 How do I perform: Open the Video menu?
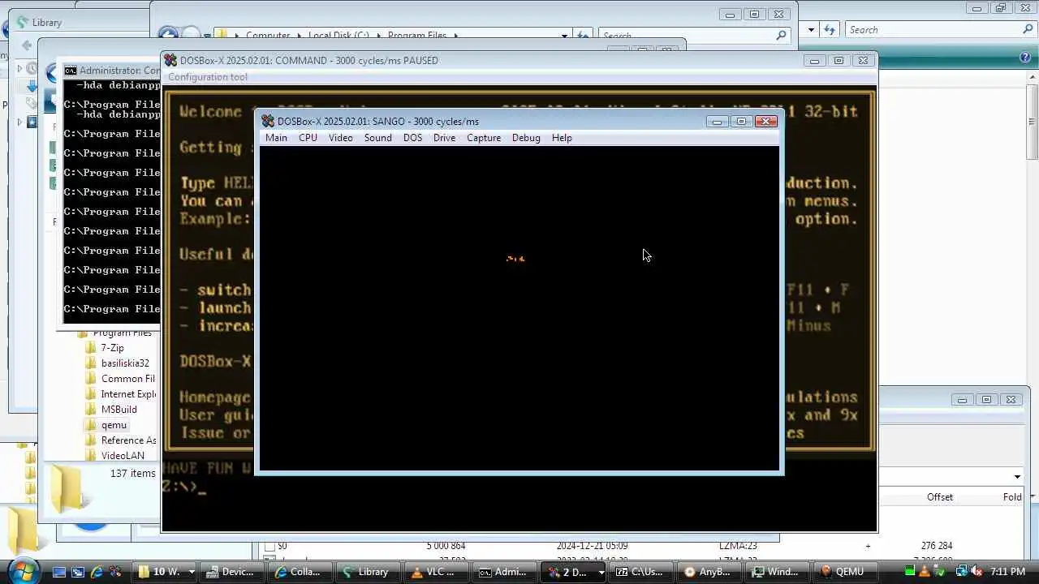click(x=340, y=138)
